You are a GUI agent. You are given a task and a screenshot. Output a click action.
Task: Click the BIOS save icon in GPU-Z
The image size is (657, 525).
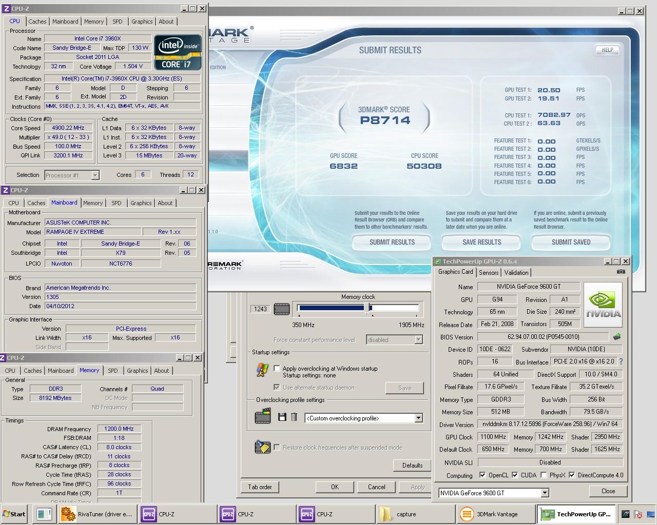coord(617,337)
